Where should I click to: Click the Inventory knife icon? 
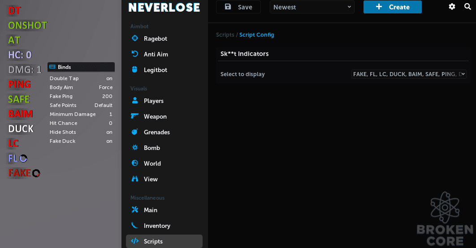click(135, 225)
